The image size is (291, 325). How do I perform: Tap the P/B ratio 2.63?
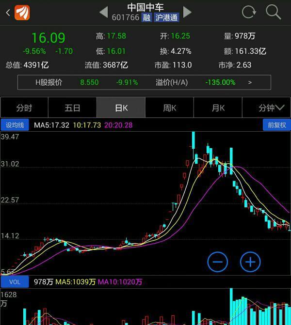244,65
